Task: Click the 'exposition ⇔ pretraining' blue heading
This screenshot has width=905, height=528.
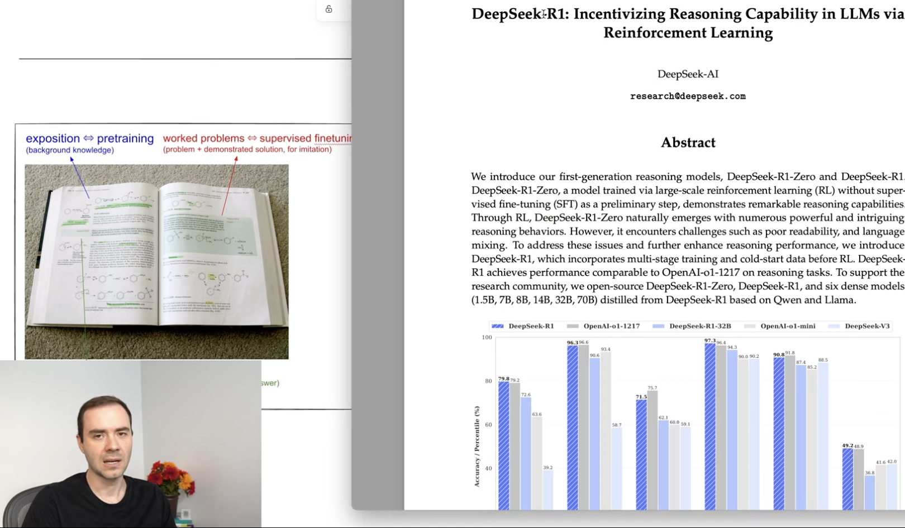Action: pos(89,138)
